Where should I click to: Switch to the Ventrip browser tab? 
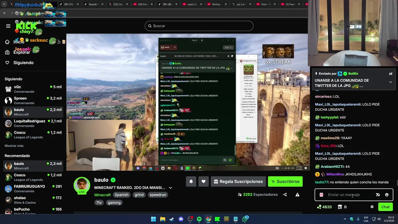[217, 4]
